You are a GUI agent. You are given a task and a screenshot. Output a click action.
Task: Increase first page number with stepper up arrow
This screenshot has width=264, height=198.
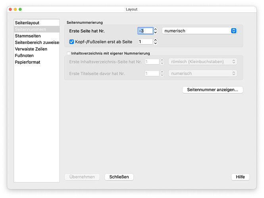pos(156,29)
